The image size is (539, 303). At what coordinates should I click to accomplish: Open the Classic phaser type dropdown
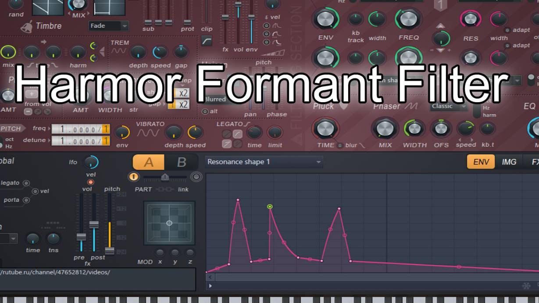[449, 106]
